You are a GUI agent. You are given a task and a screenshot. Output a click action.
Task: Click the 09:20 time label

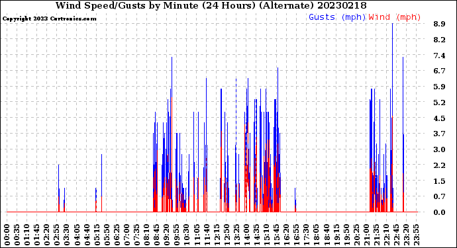coord(166,235)
